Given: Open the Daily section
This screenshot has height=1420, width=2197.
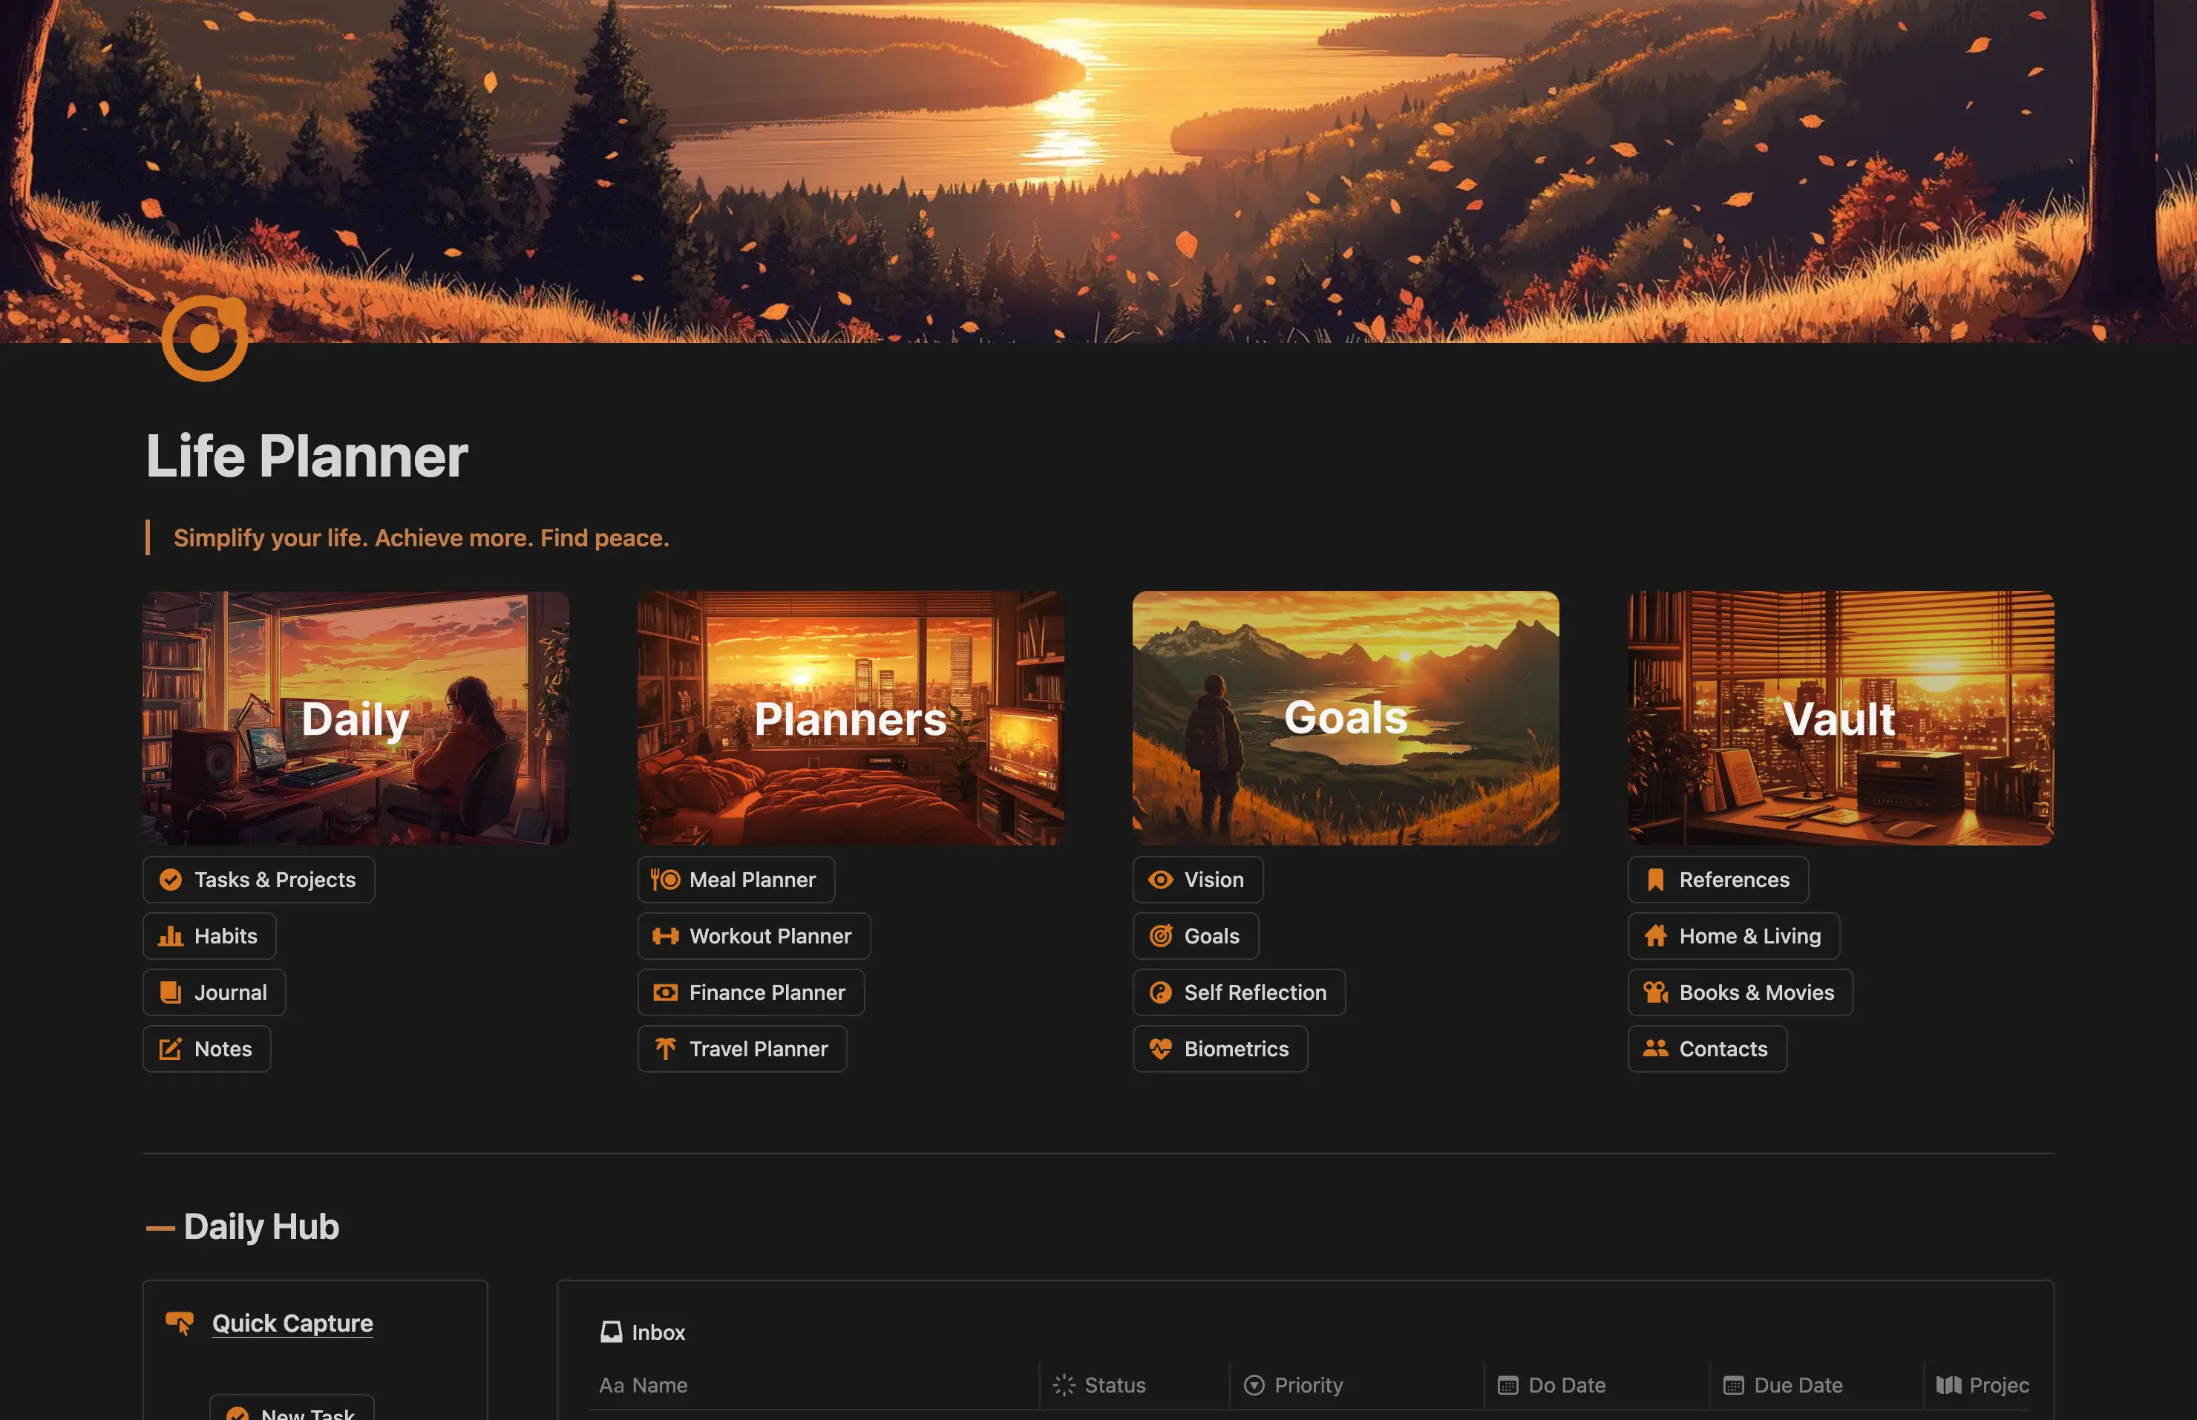Looking at the screenshot, I should (x=356, y=717).
